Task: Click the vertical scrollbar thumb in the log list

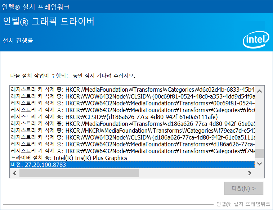Action: point(259,153)
